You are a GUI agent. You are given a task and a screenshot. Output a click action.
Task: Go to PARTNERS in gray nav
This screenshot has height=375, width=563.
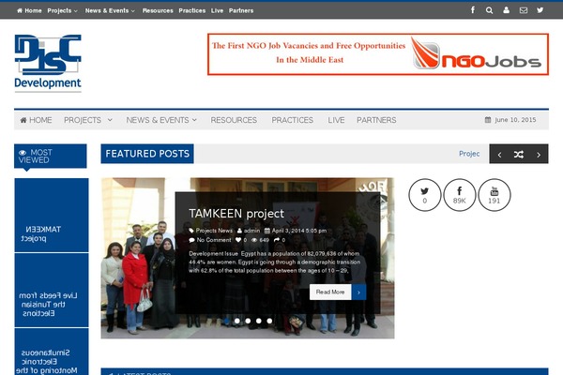376,120
